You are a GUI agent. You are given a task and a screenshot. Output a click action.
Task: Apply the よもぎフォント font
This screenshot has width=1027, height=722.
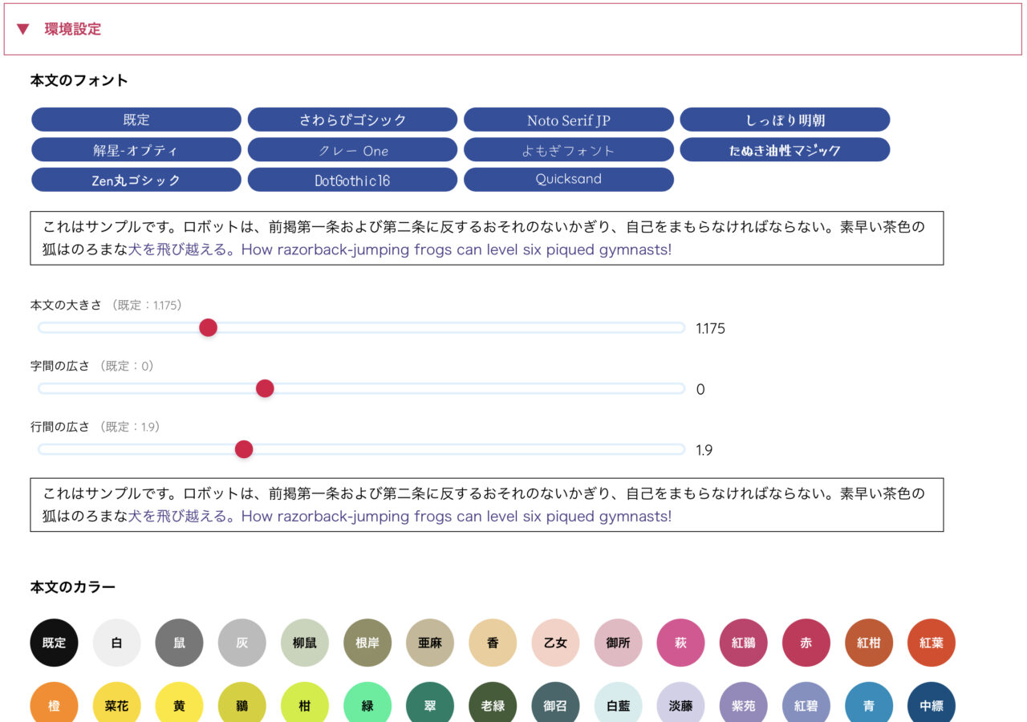[x=569, y=149]
